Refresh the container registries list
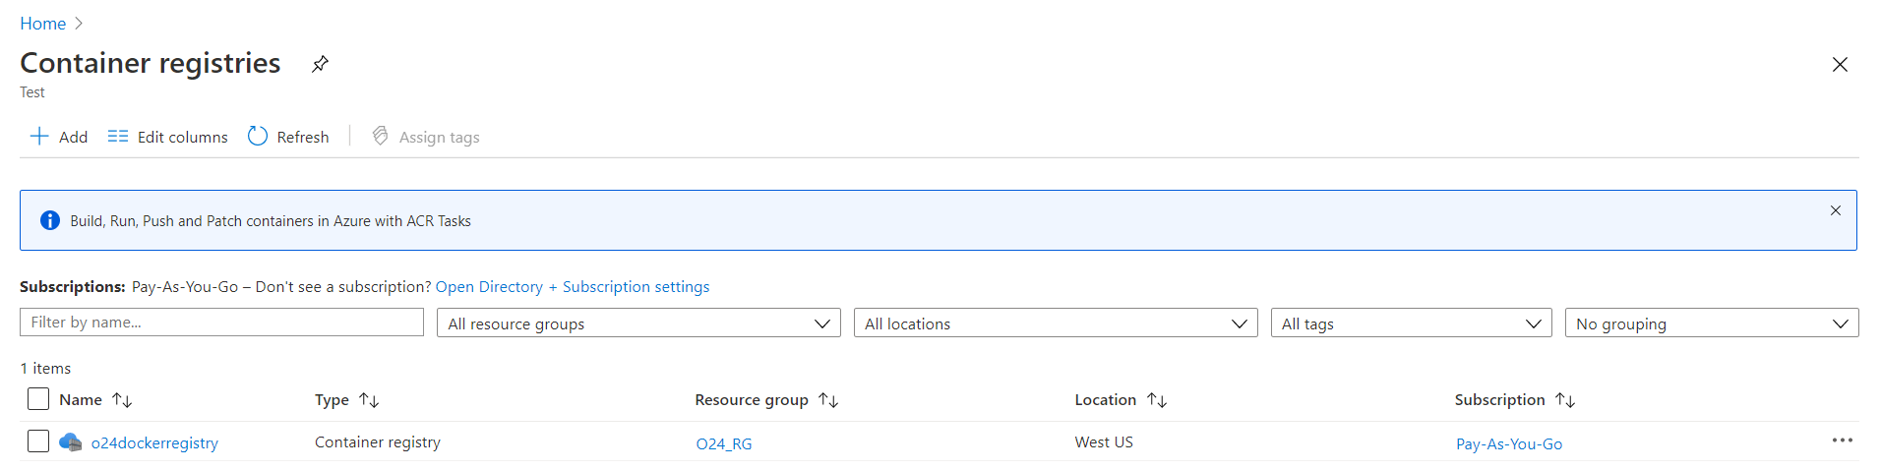The height and width of the screenshot is (470, 1880). [x=288, y=137]
